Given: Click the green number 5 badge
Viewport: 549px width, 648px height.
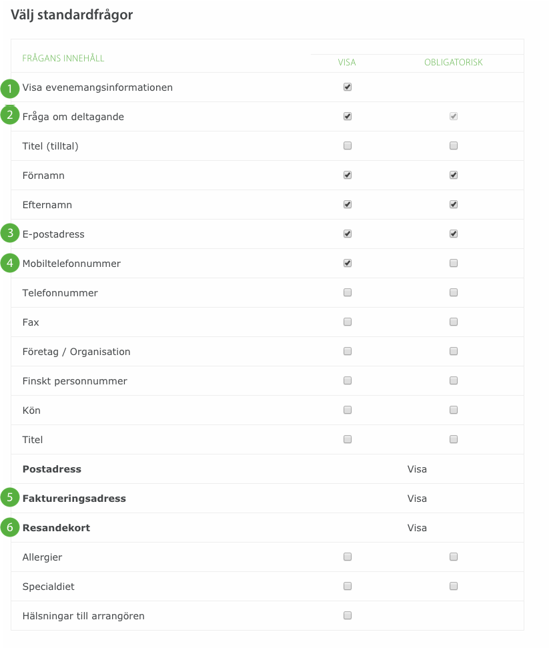Looking at the screenshot, I should click(x=10, y=497).
